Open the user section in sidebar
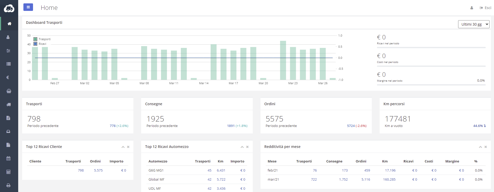The width and height of the screenshot is (494, 192). [x=8, y=37]
